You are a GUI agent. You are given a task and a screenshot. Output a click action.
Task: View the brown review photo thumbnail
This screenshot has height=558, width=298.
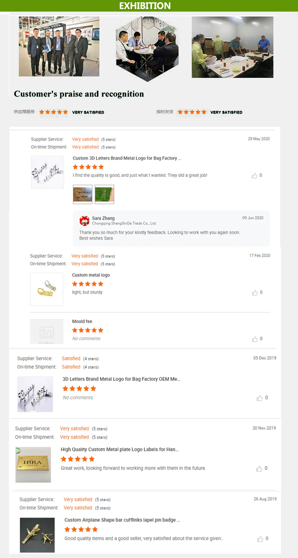[x=83, y=194]
